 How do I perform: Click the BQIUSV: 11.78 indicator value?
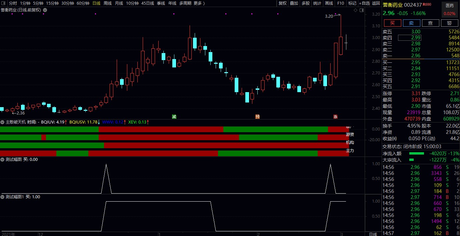tap(84, 122)
